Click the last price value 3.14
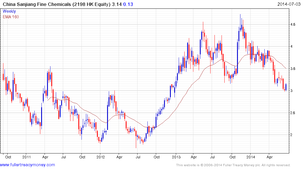The image size is (303, 169). (117, 4)
